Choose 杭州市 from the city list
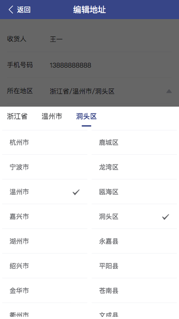The height and width of the screenshot is (319, 179). (x=45, y=142)
